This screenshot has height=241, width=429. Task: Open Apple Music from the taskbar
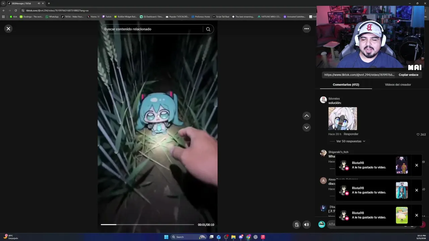tap(263, 237)
